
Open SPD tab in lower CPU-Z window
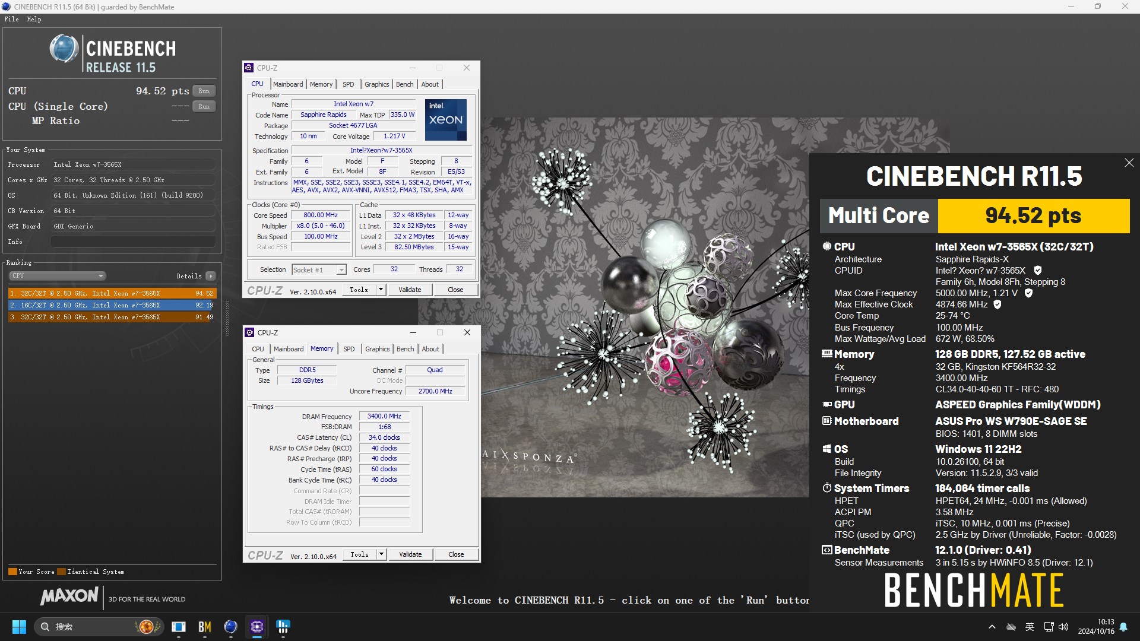click(x=349, y=349)
